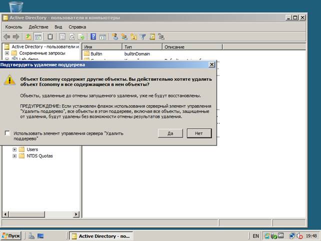Viewport: 321px width, 241px height.
Task: Select the Active Directory root tree node
Action: click(x=45, y=46)
